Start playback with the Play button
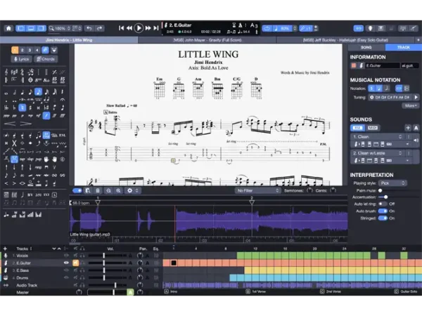 pos(139,28)
